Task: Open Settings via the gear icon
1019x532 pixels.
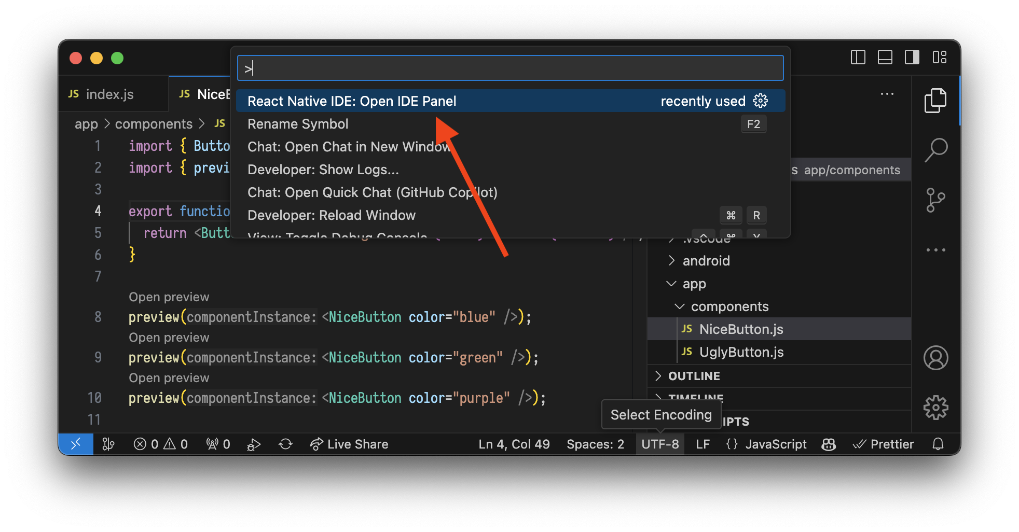Action: click(936, 408)
